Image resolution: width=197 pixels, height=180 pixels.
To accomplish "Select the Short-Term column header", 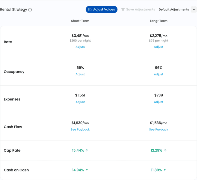I will pos(80,21).
